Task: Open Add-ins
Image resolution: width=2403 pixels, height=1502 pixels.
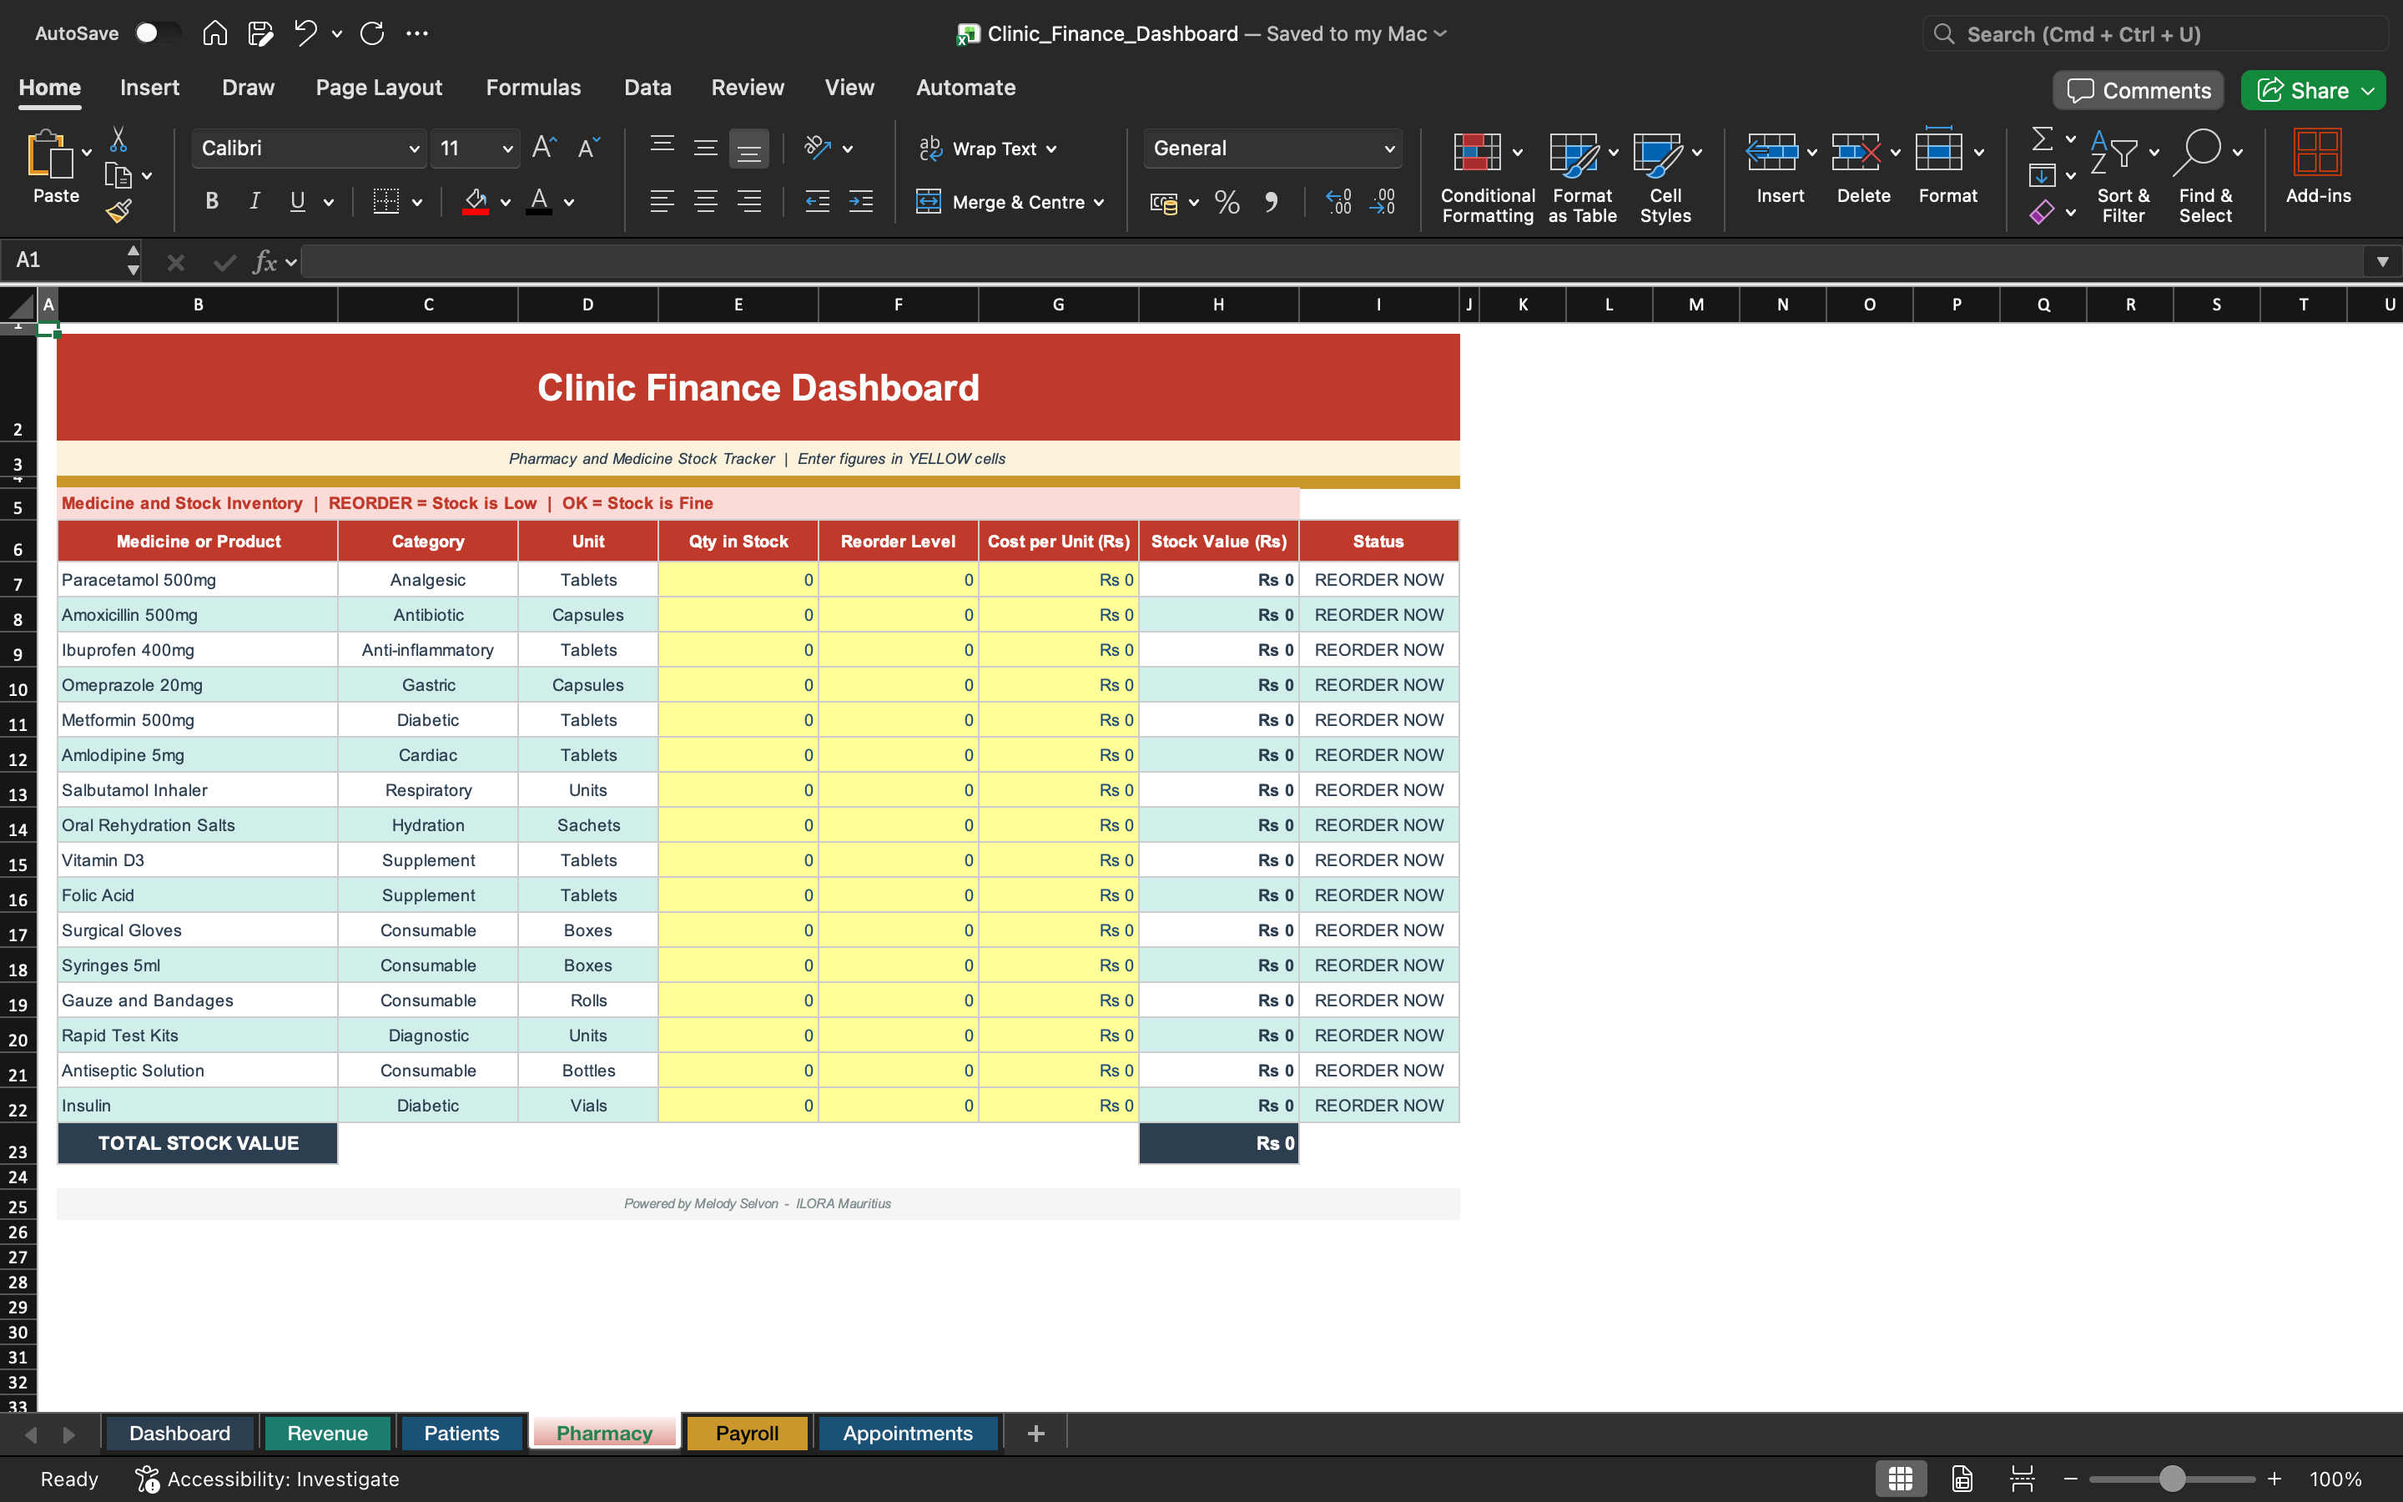Action: pos(2318,167)
